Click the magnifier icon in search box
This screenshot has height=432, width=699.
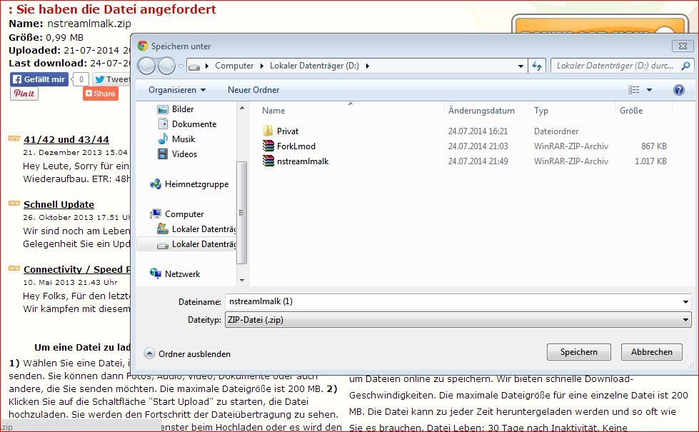point(685,66)
